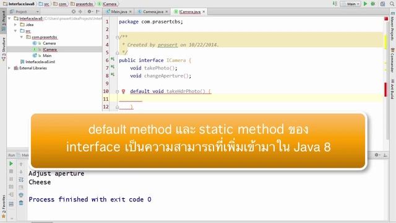Toggle the Structure tool window side tab
This screenshot has width=396, height=223.
coord(4,50)
